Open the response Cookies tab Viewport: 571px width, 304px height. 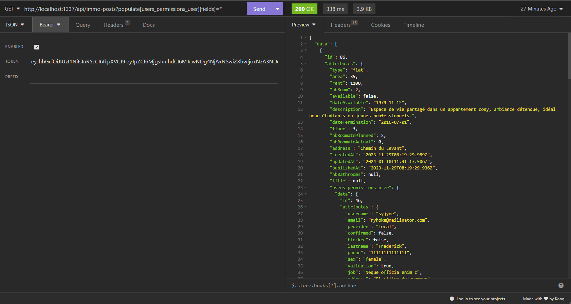click(381, 25)
